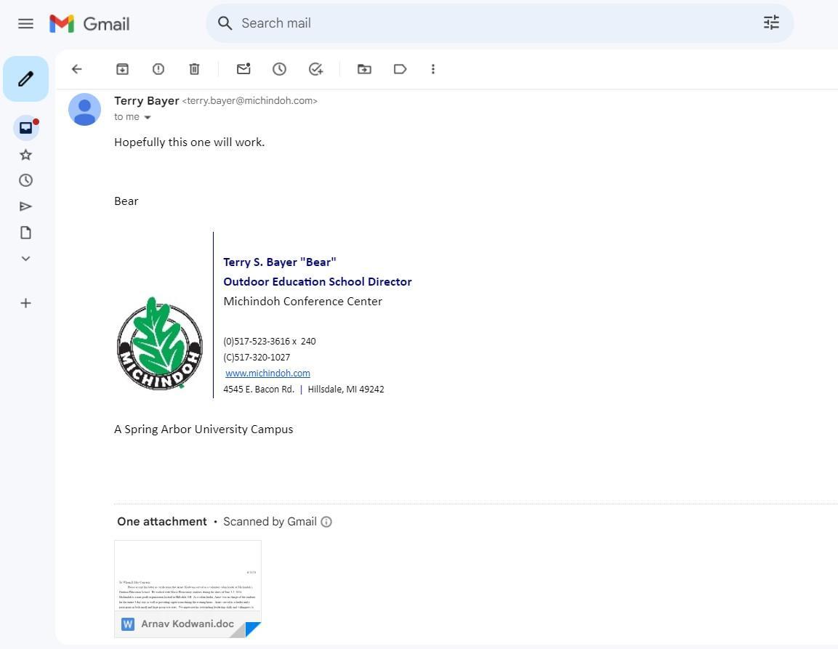Report this email as spam

click(x=158, y=69)
